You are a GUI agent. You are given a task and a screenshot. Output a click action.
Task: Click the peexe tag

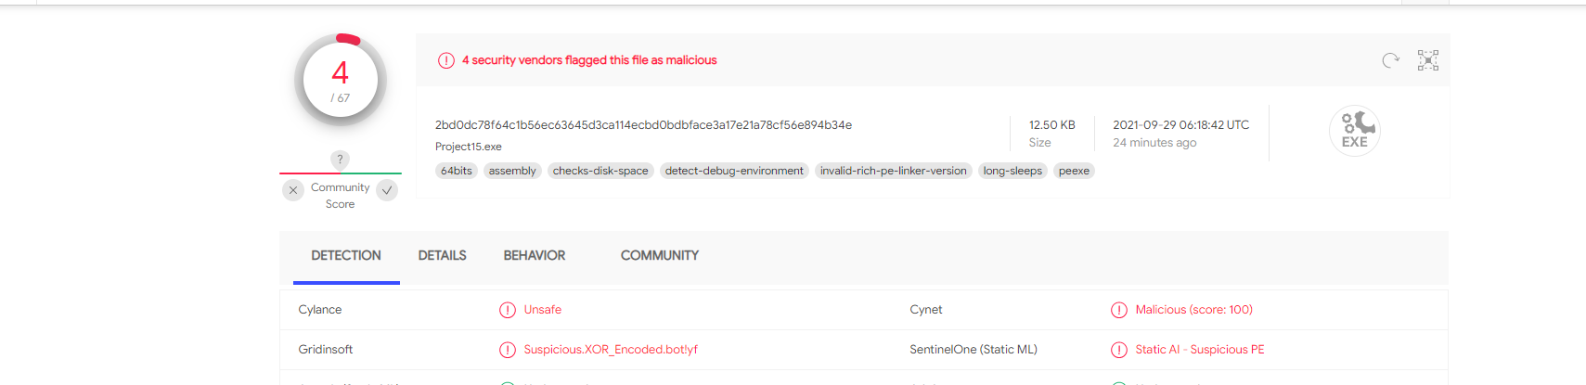[x=1074, y=171]
